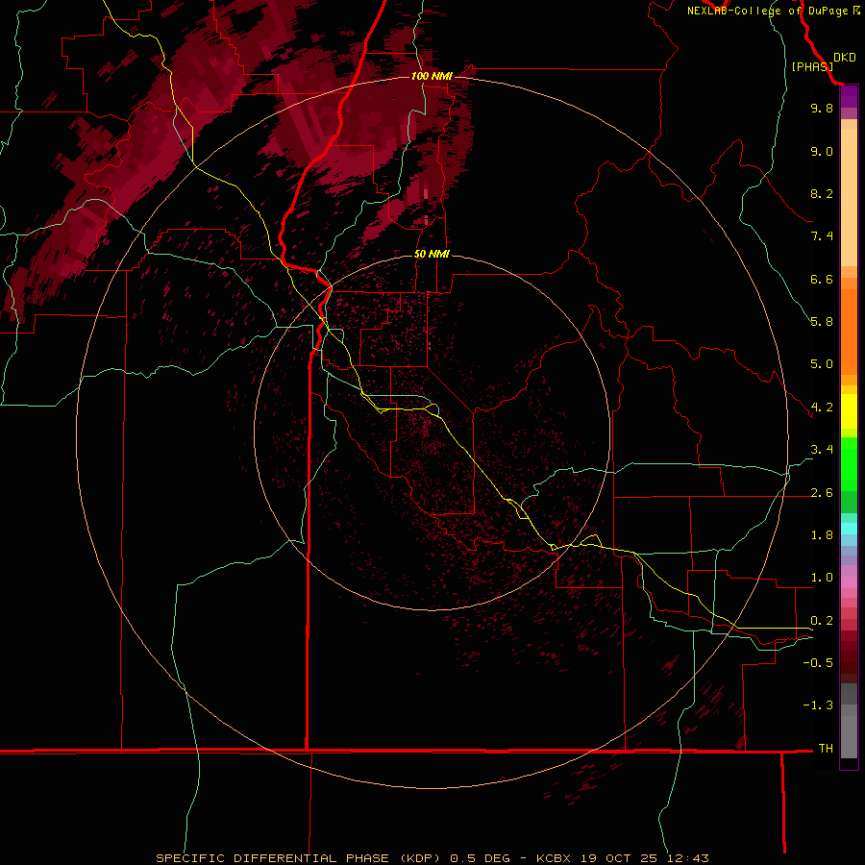Viewport: 865px width, 865px height.
Task: Select the 1.0 scale value
Action: point(822,578)
